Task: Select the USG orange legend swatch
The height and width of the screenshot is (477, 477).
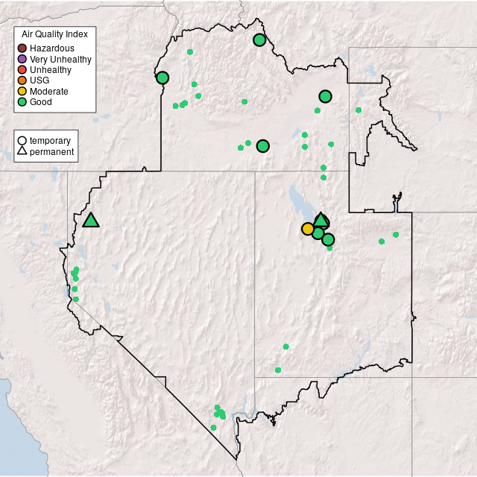Action: coord(22,80)
